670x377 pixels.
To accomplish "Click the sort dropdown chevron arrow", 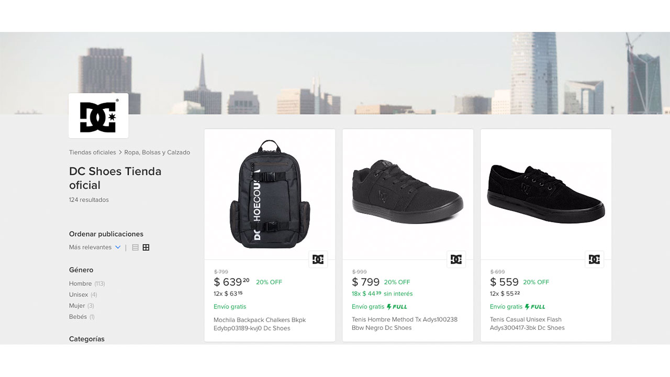I will pyautogui.click(x=118, y=247).
